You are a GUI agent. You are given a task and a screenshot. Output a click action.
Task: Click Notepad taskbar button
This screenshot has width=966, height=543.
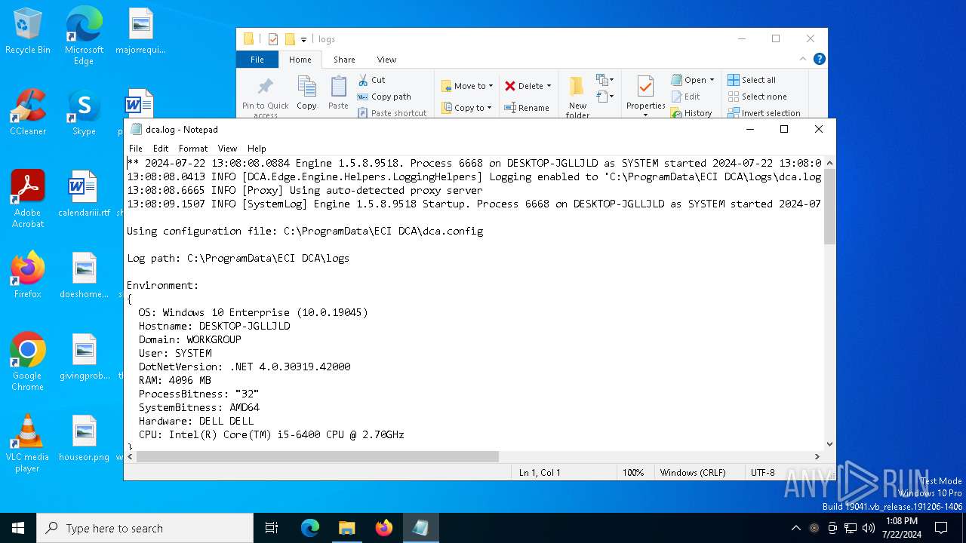click(420, 528)
